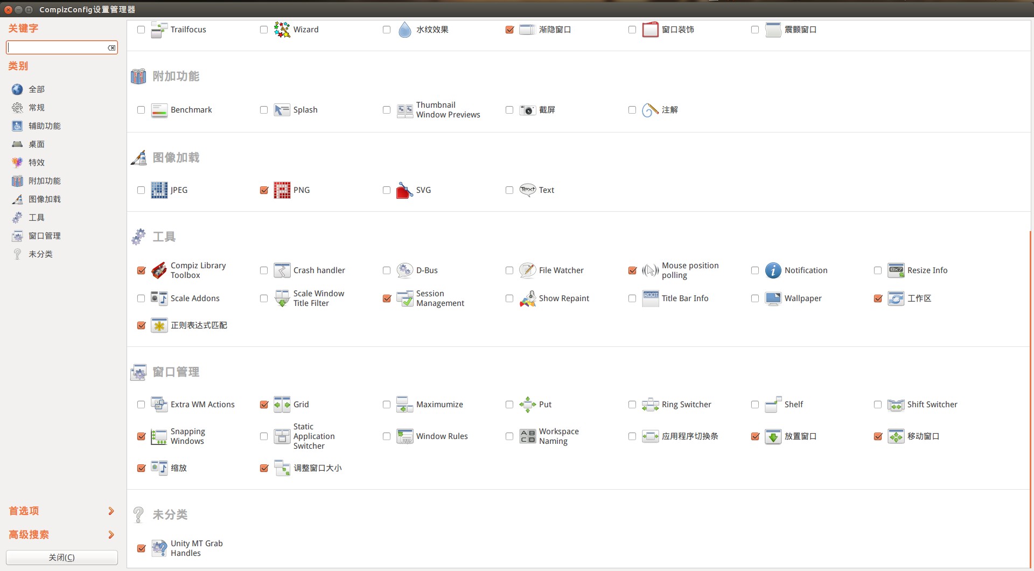Open the File Watcher plugin icon

[528, 270]
